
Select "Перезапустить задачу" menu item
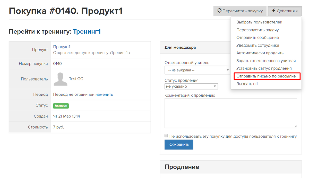[x=257, y=30]
